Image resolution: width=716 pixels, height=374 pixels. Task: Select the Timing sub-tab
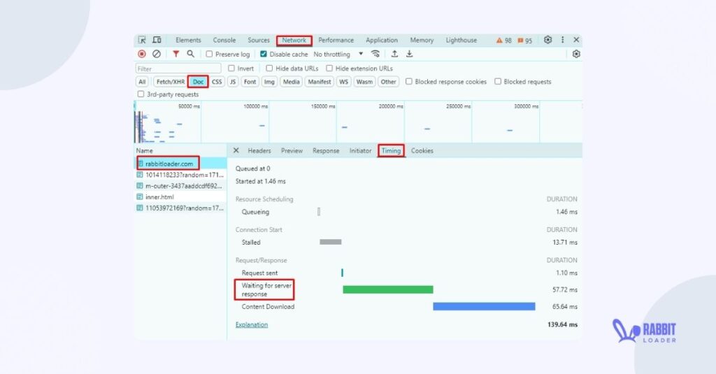point(391,151)
